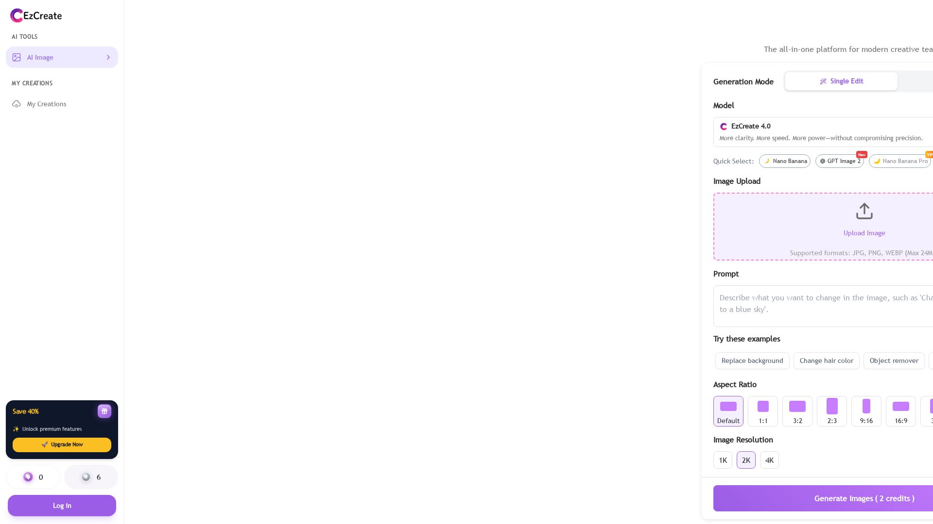Image resolution: width=933 pixels, height=524 pixels.
Task: Choose 4K image resolution
Action: coord(769,460)
